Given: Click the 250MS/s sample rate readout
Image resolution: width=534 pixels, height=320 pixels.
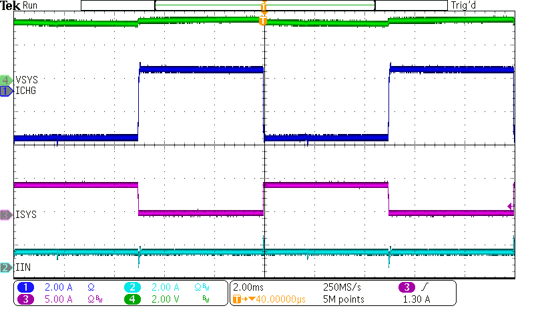Looking at the screenshot, I should (342, 287).
